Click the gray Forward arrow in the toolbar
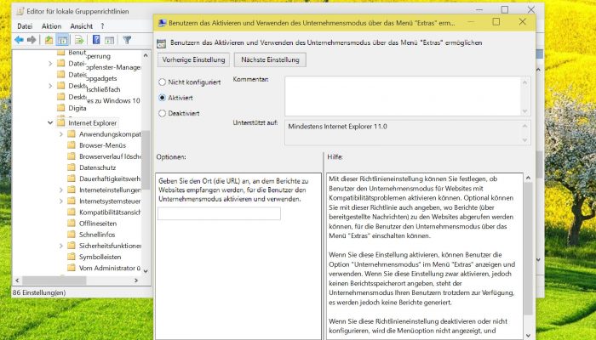 point(32,40)
